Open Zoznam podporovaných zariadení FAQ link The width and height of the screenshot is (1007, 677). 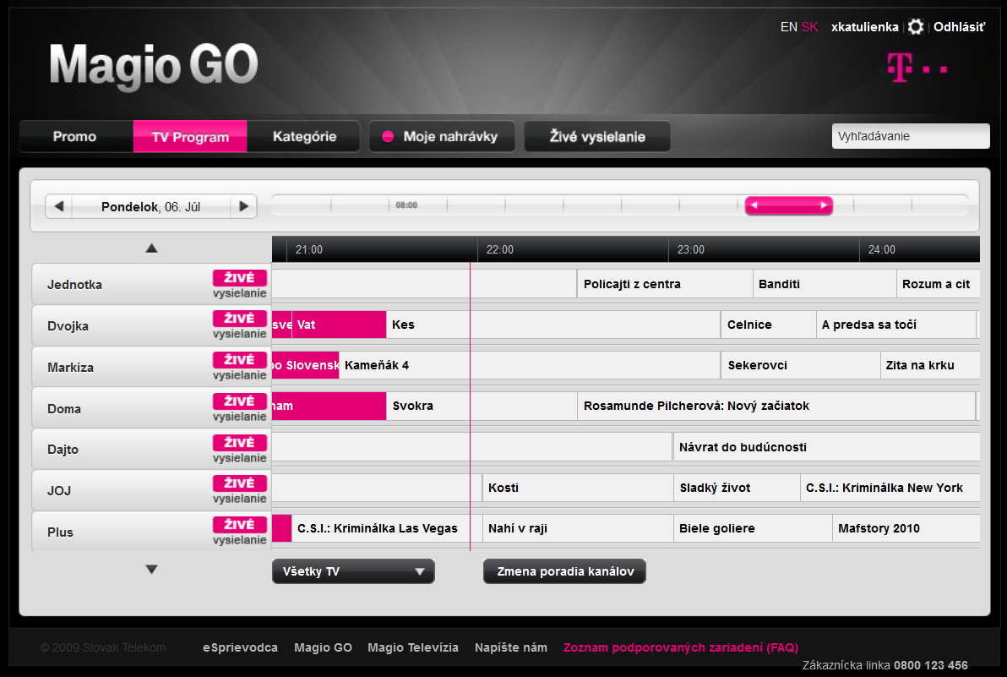[x=681, y=647]
